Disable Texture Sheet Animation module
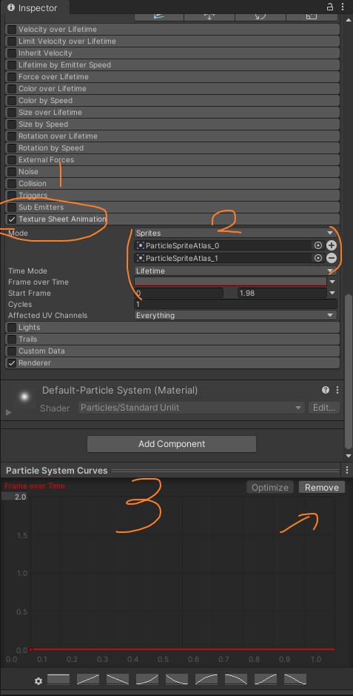The height and width of the screenshot is (696, 353). click(x=12, y=219)
